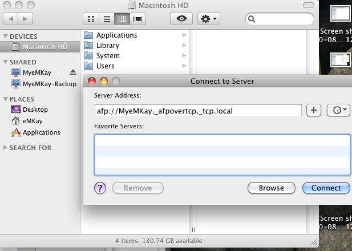The image size is (352, 251).
Task: Click the Server Address text field
Action: pyautogui.click(x=198, y=110)
